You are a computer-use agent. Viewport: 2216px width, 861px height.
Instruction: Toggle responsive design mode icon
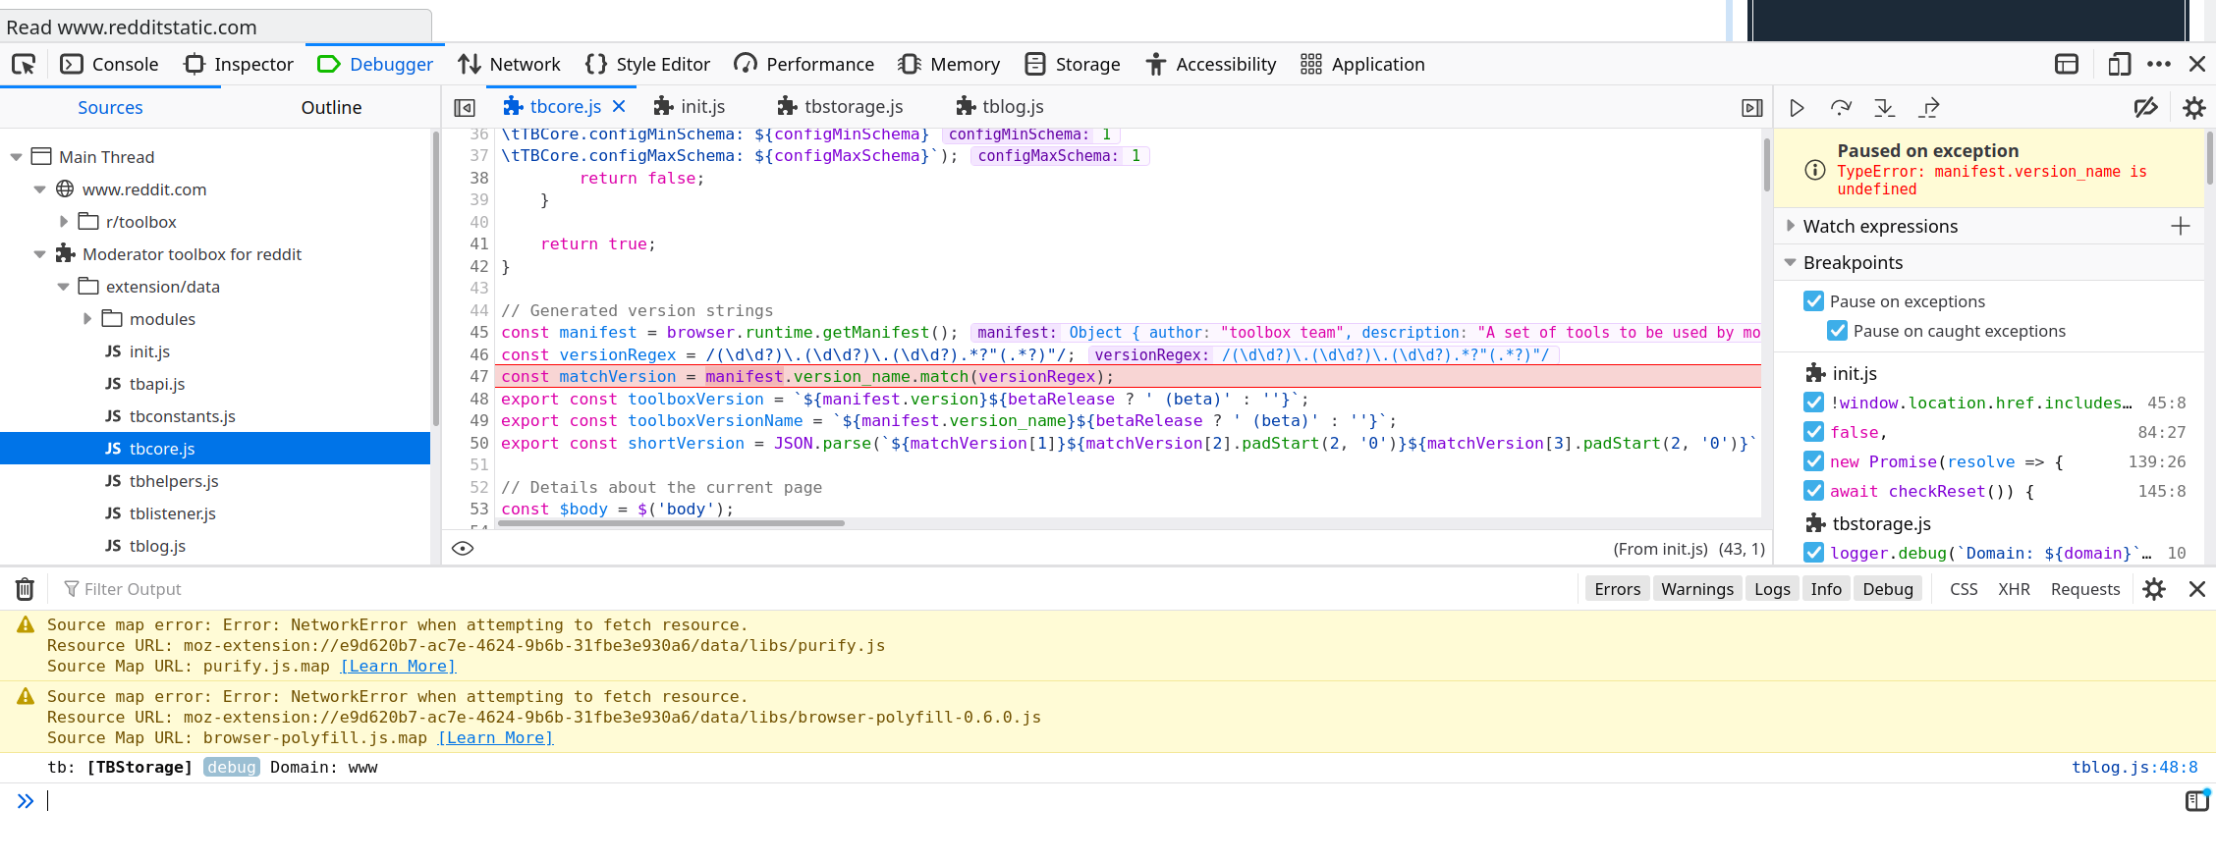tap(2119, 64)
